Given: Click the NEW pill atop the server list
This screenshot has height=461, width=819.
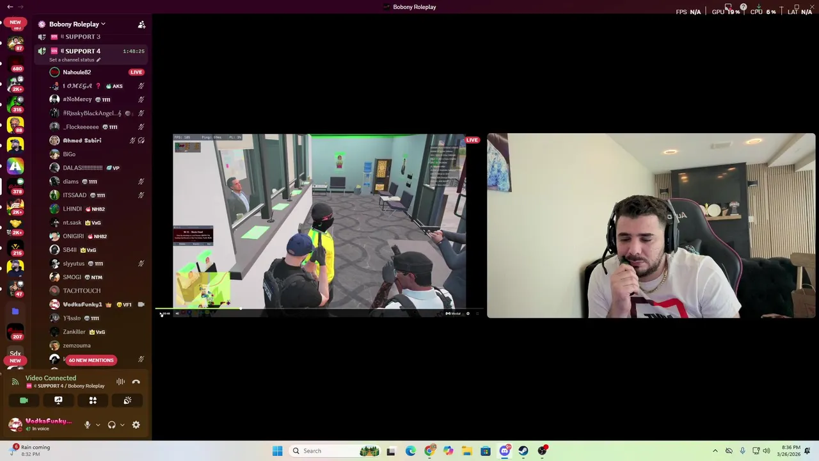Looking at the screenshot, I should click(15, 22).
